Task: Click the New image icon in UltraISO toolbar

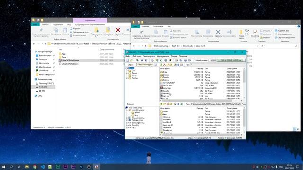Action: click(127, 60)
